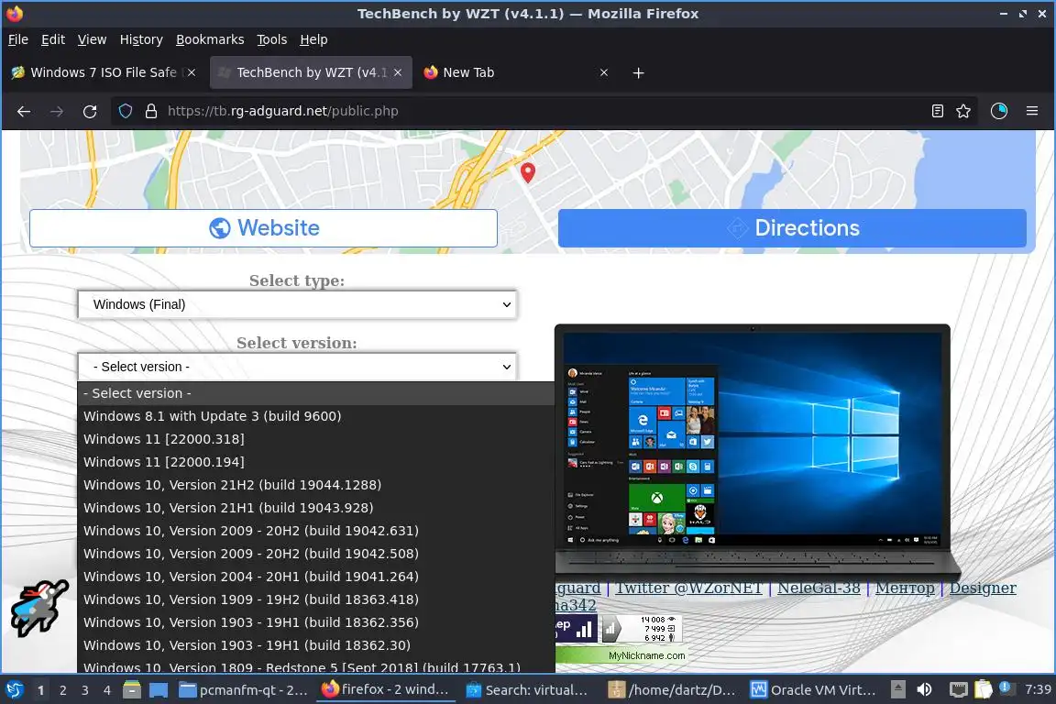This screenshot has height=704, width=1056.
Task: Open the clipboard tray icon
Action: point(984,688)
